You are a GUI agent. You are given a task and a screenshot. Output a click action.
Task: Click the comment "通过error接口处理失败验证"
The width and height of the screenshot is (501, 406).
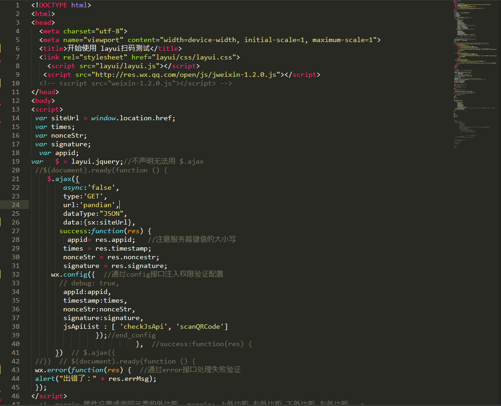pyautogui.click(x=190, y=370)
